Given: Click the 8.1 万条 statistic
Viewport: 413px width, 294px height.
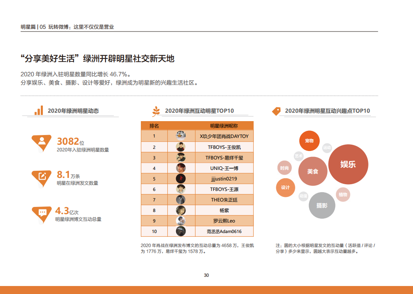Looking at the screenshot, I should click(x=68, y=175).
